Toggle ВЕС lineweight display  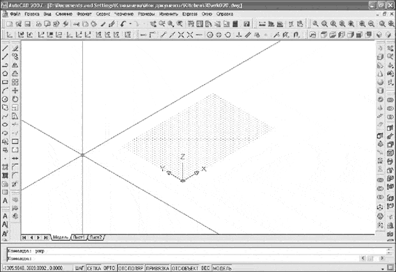(205, 268)
